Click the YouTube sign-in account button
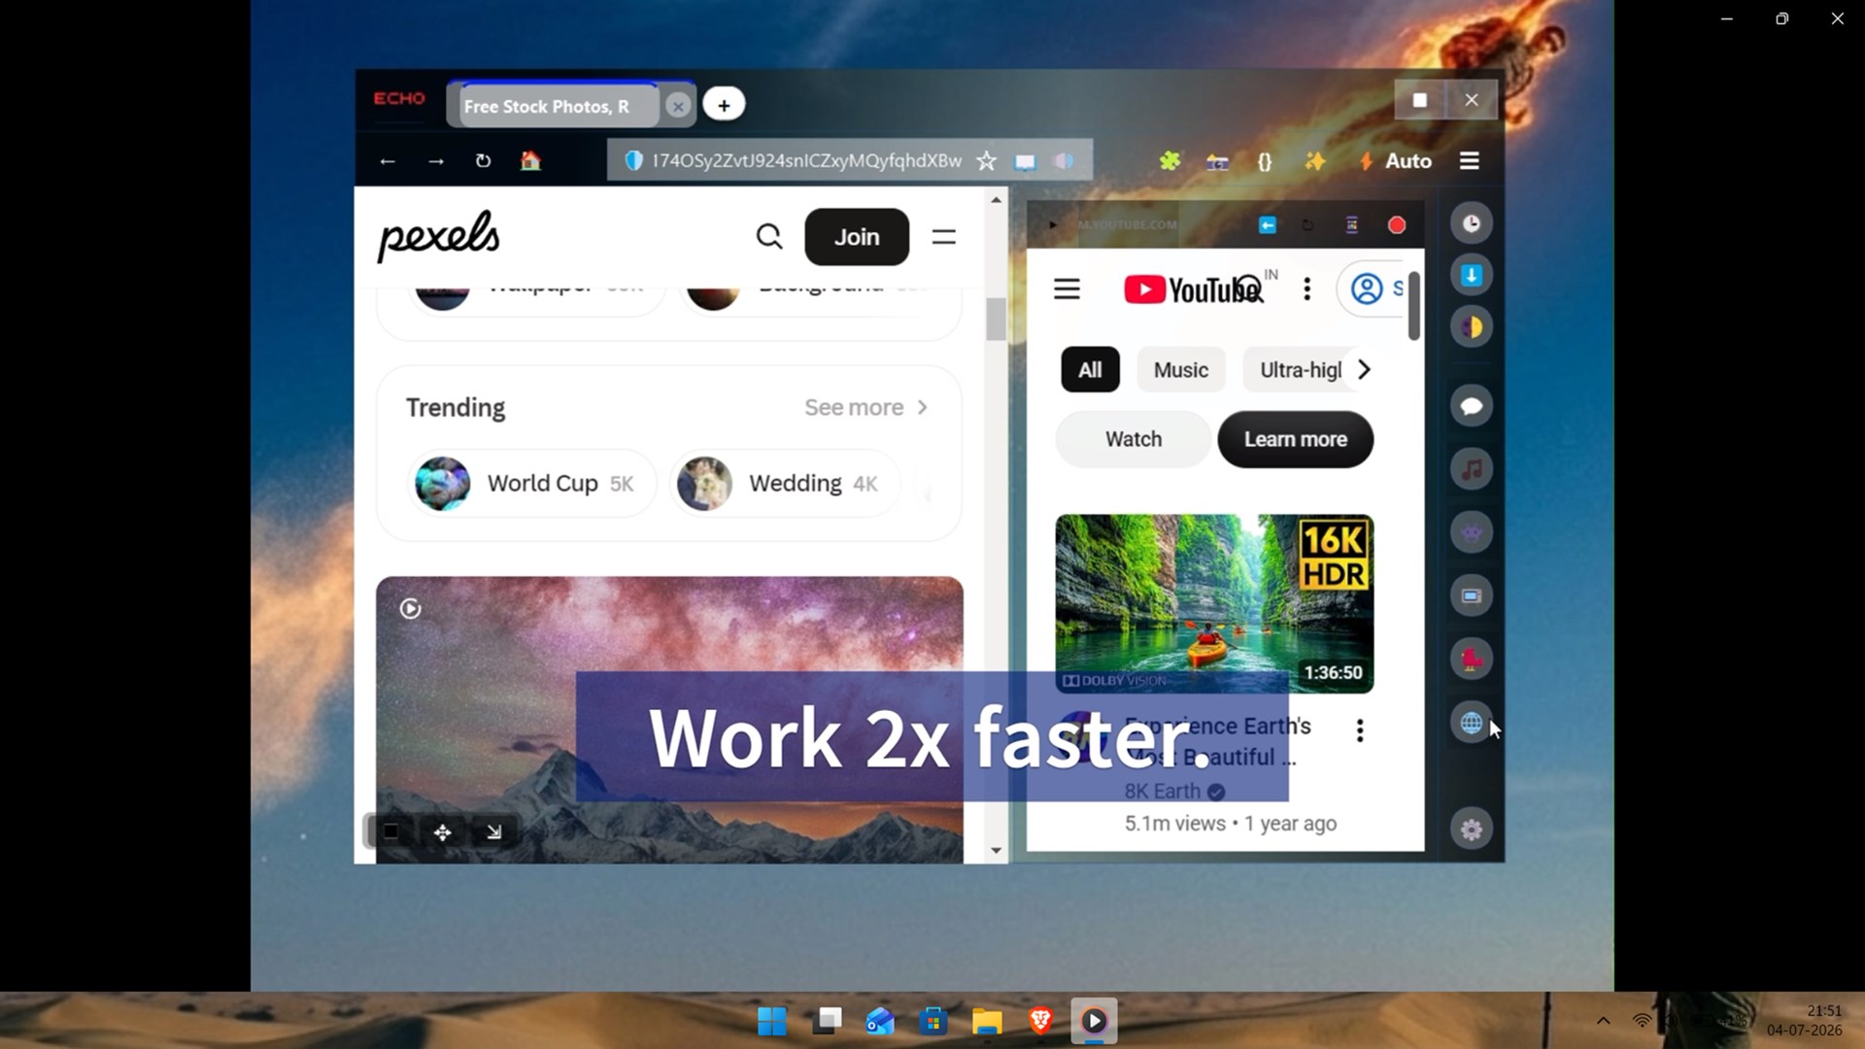This screenshot has width=1865, height=1049. tap(1372, 289)
